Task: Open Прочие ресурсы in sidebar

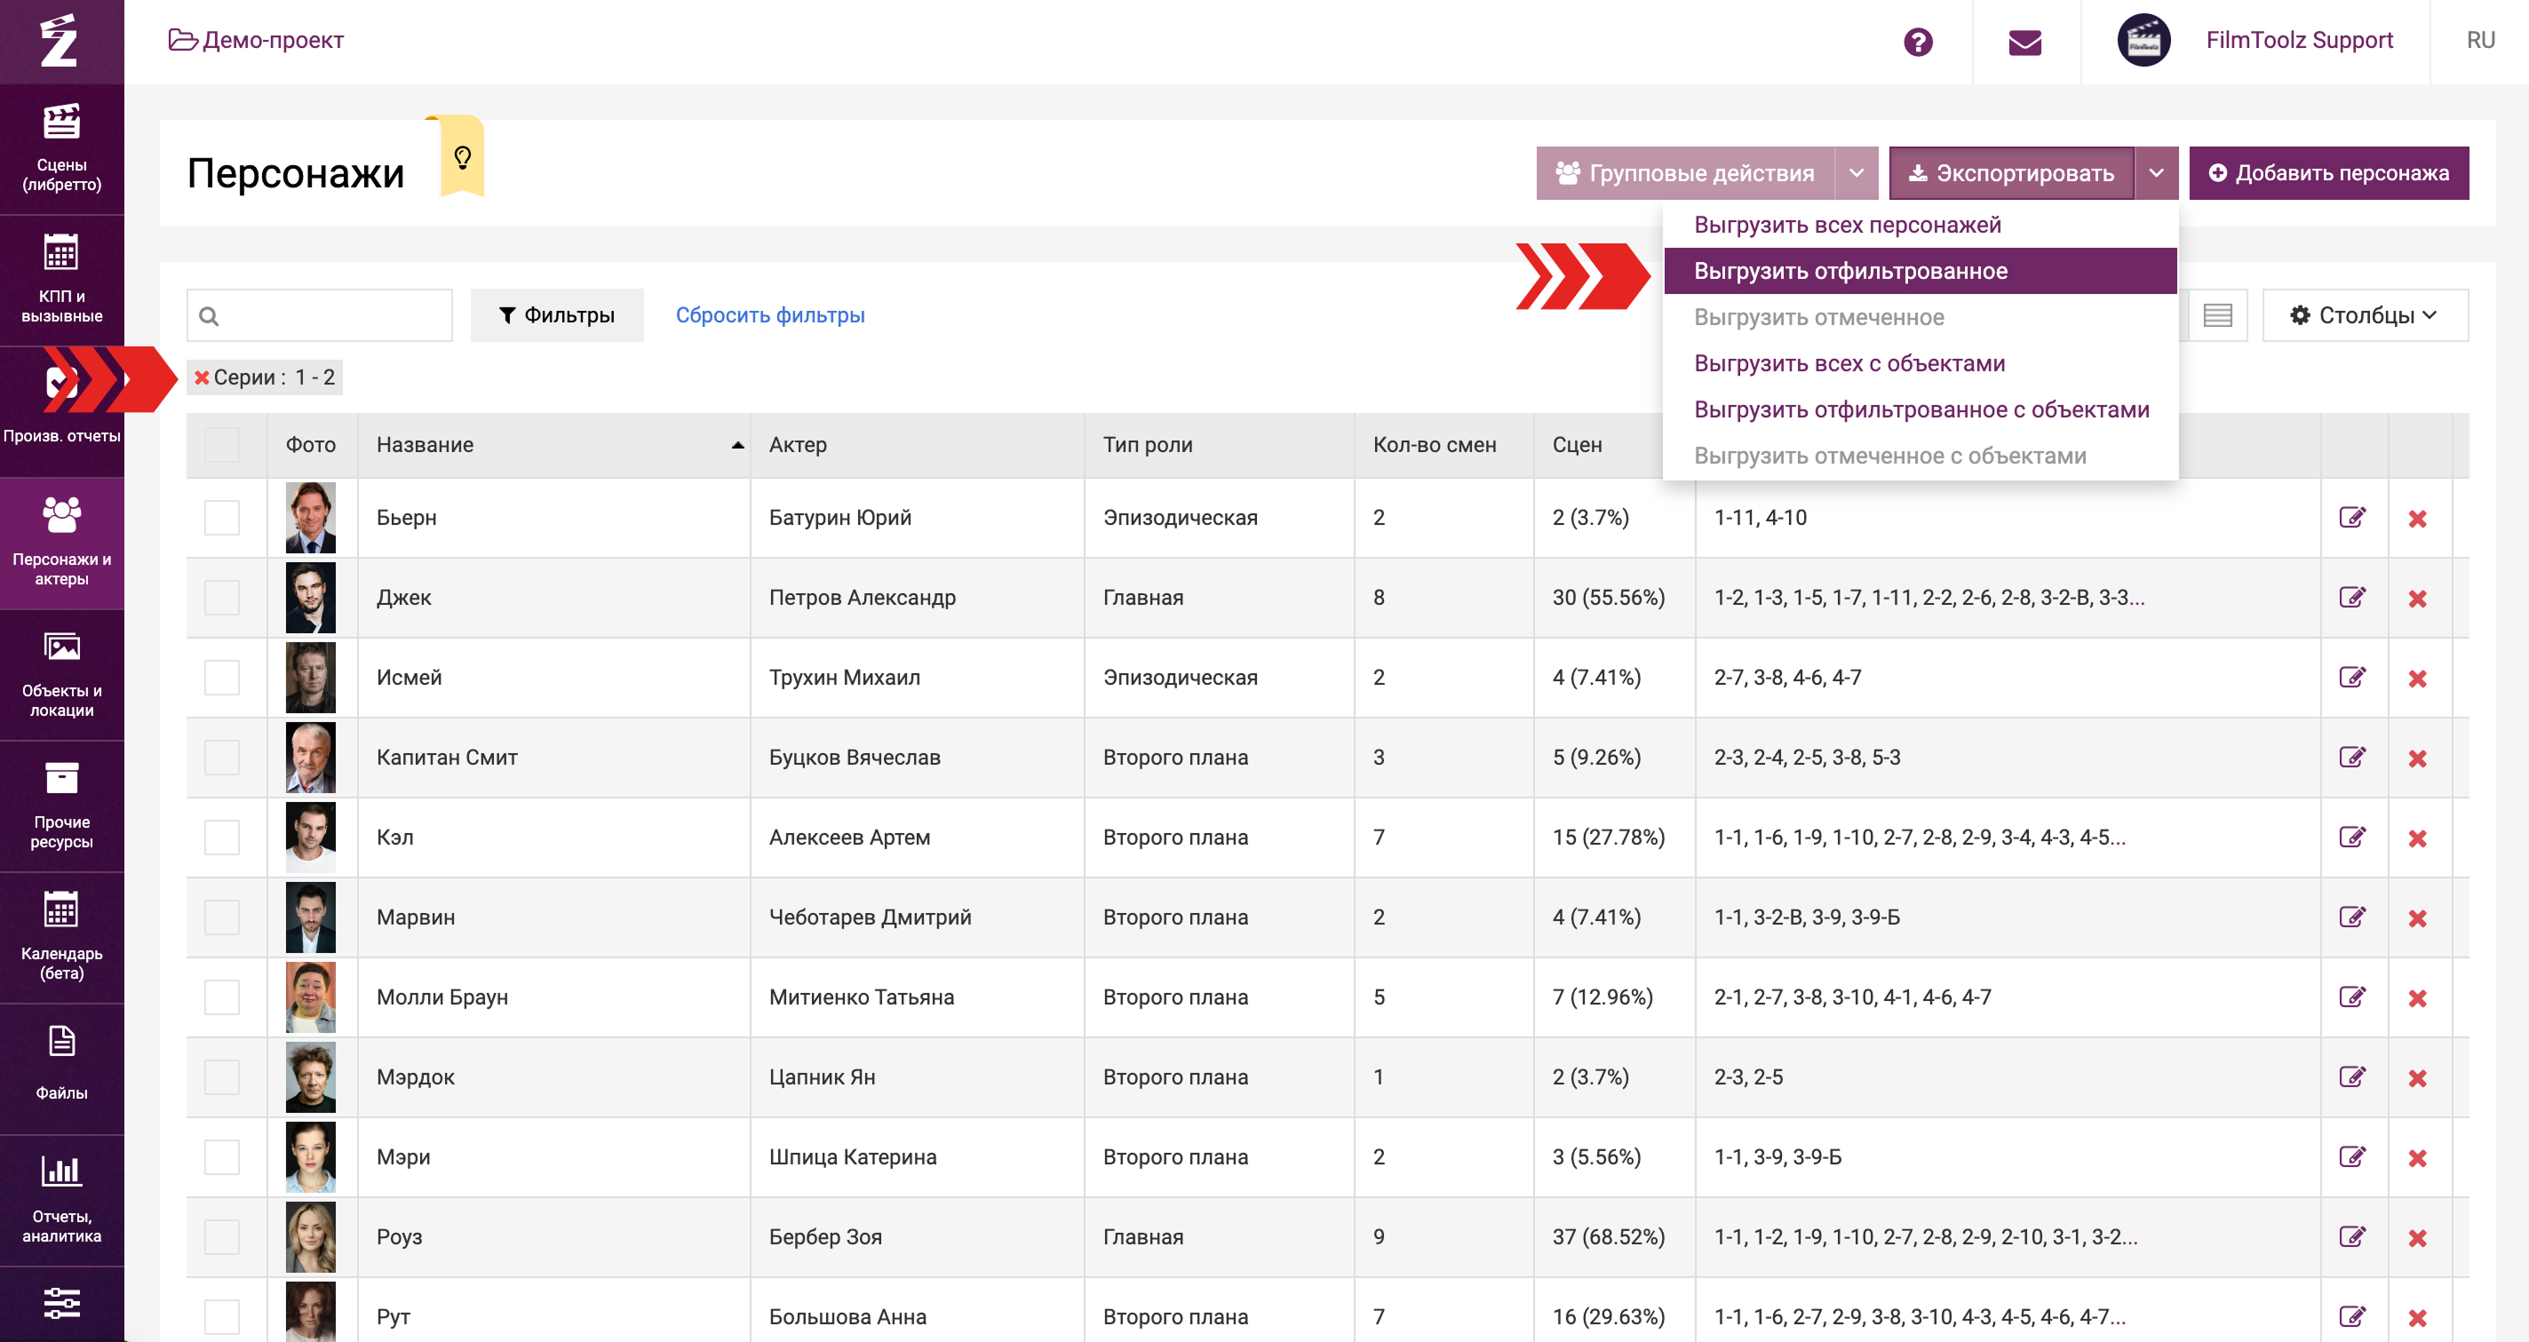Action: (61, 805)
